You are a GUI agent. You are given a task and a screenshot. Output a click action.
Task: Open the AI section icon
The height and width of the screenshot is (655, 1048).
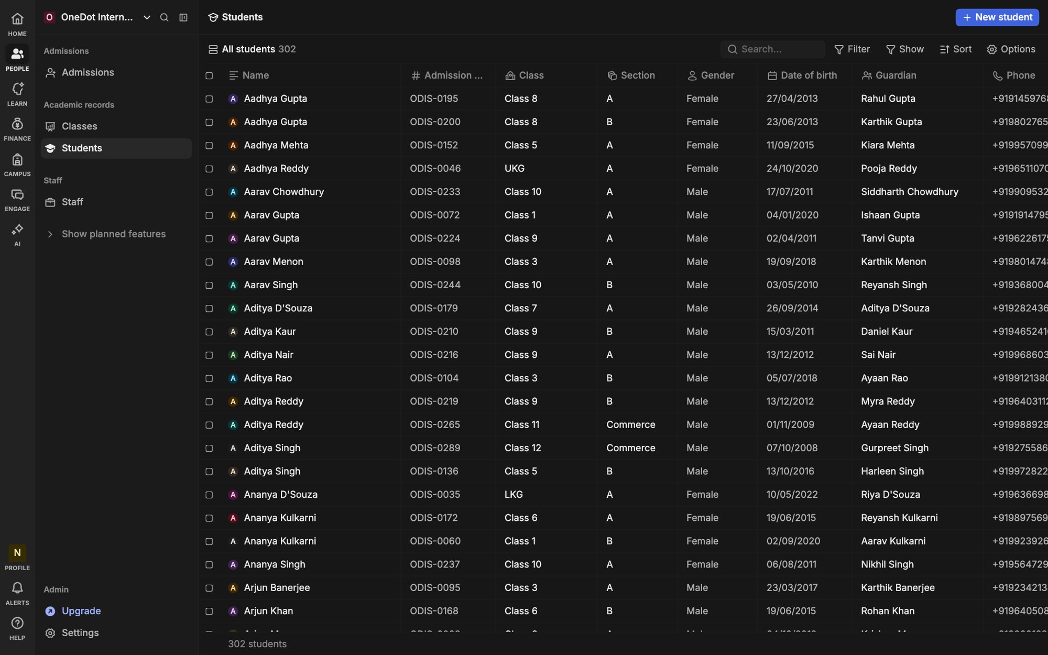pyautogui.click(x=17, y=230)
